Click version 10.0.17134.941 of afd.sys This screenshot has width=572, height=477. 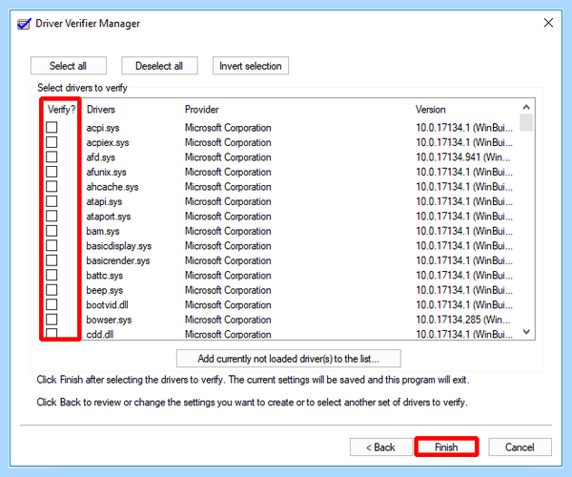coord(463,157)
